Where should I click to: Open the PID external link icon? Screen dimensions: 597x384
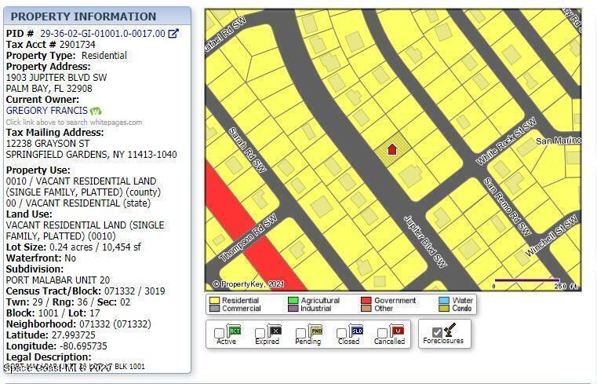tap(174, 33)
